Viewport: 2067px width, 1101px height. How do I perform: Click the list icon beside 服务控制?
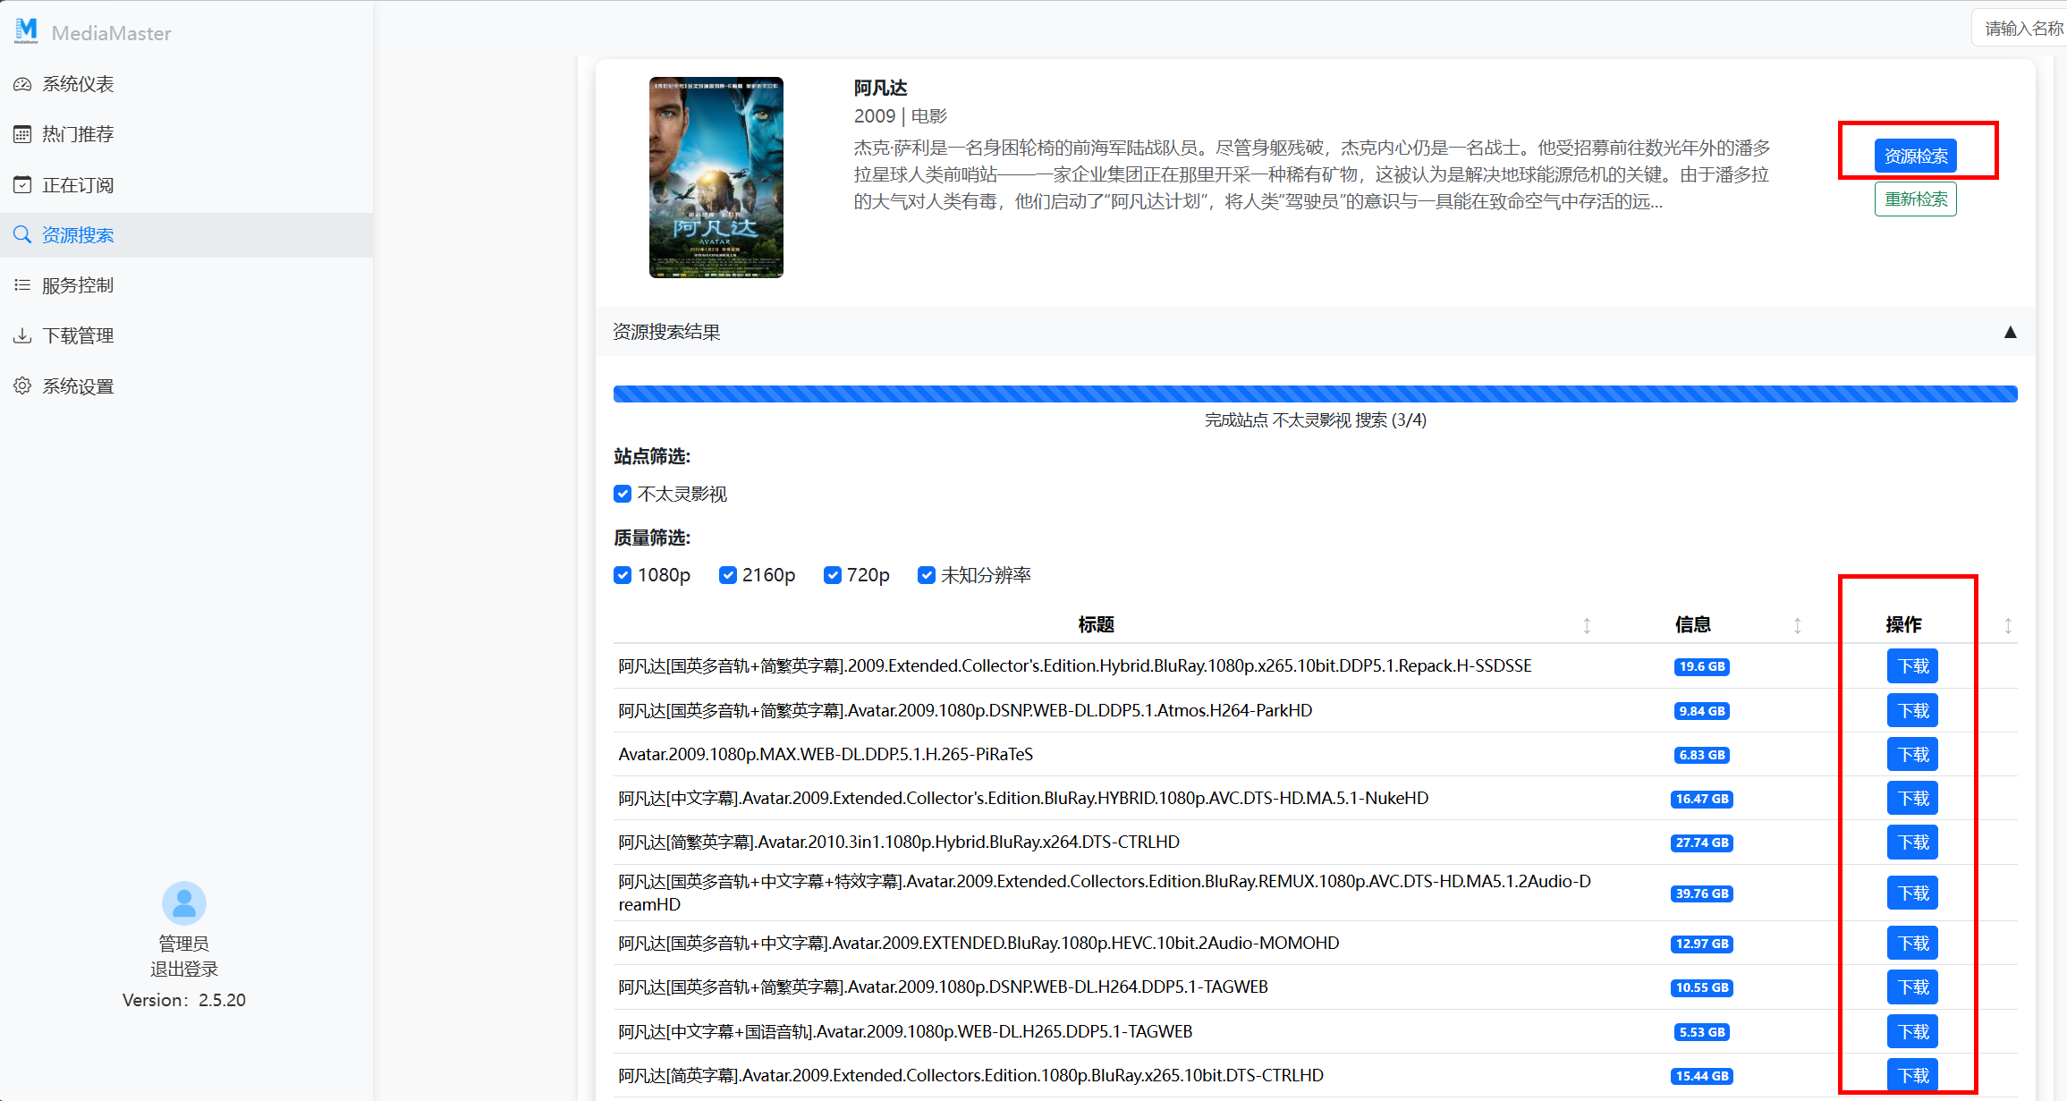click(x=22, y=285)
